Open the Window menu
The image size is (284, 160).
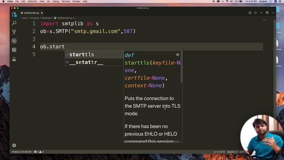(76, 1)
